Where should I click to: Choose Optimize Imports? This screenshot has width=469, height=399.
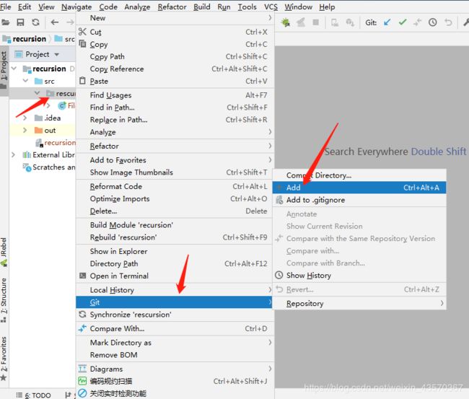pos(175,198)
